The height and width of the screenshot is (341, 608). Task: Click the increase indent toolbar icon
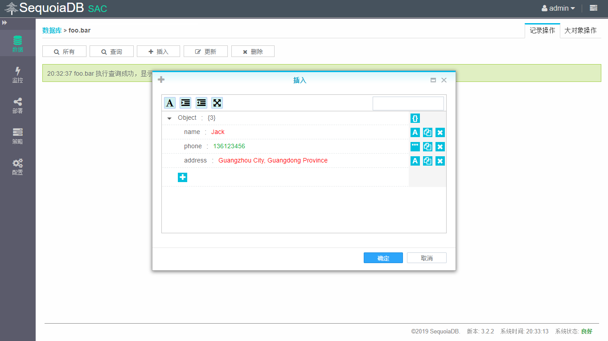pyautogui.click(x=185, y=103)
